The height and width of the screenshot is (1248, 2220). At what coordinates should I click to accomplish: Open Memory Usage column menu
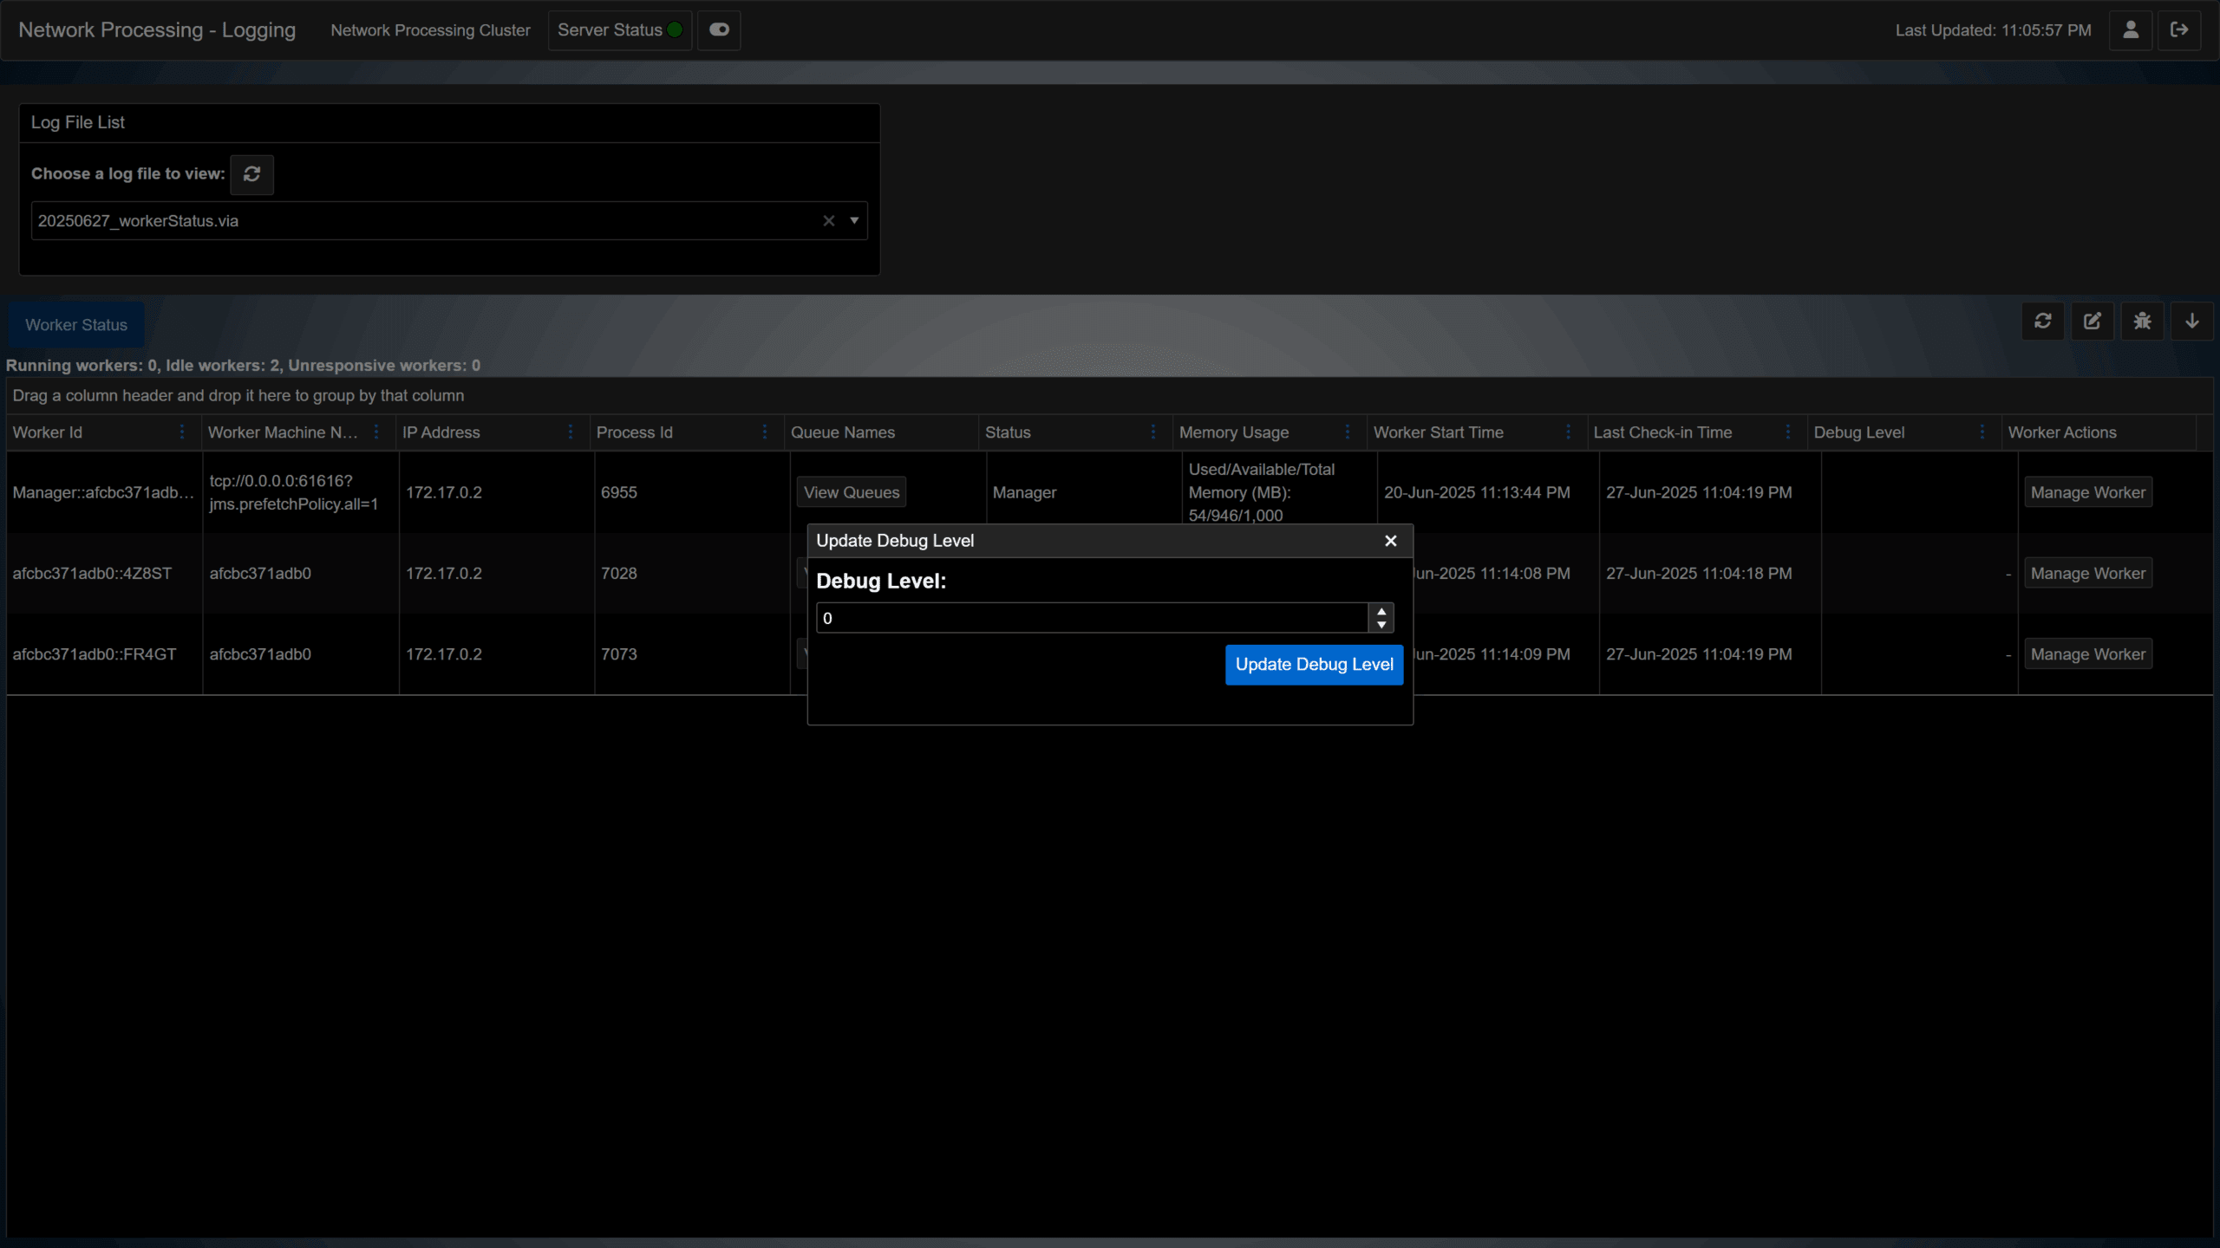tap(1348, 432)
